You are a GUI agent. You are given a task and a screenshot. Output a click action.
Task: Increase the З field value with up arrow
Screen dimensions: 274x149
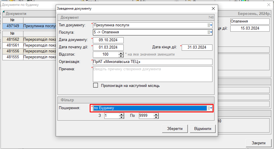tap(122, 114)
